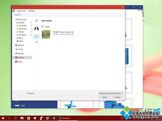Select file name 7004097-cute-funny-cat
162x121 pixels.
pos(63,32)
